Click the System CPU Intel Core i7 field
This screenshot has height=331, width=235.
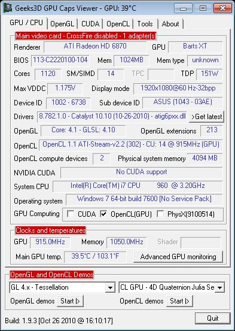coord(138,186)
